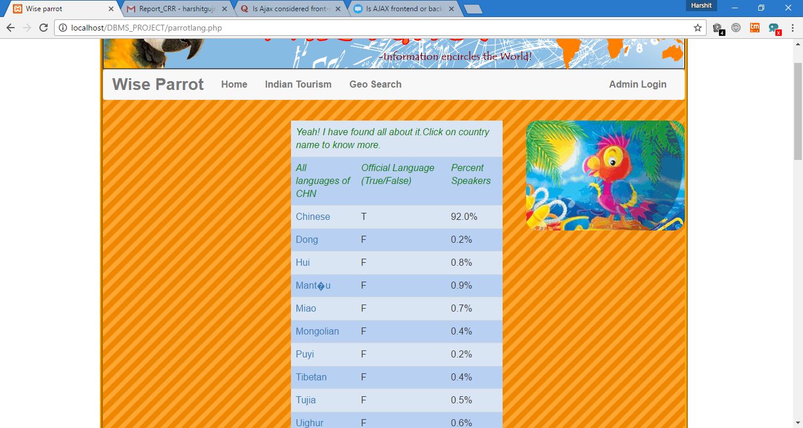Open the Tibetan language link
Image resolution: width=803 pixels, height=428 pixels.
(311, 377)
